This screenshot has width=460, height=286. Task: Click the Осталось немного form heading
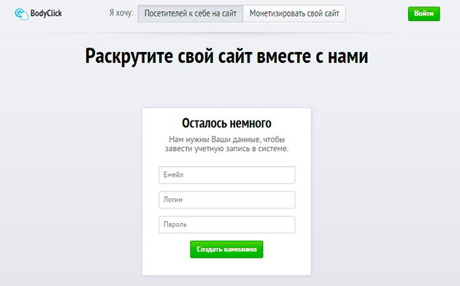(x=226, y=123)
